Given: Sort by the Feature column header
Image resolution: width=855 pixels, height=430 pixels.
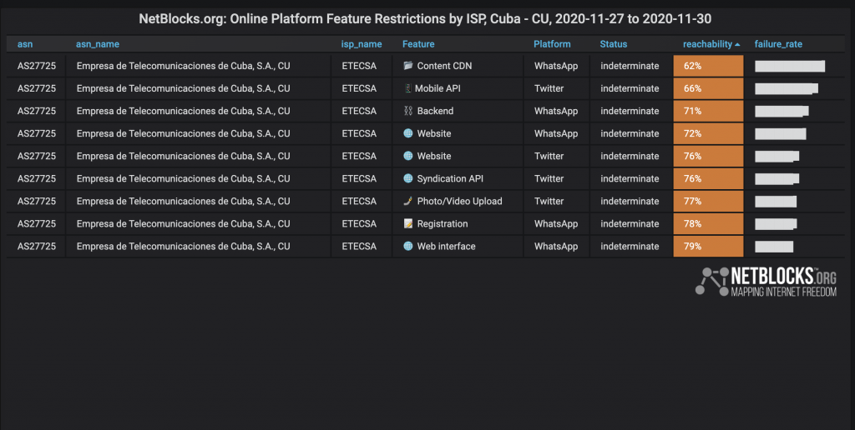Looking at the screenshot, I should (418, 44).
